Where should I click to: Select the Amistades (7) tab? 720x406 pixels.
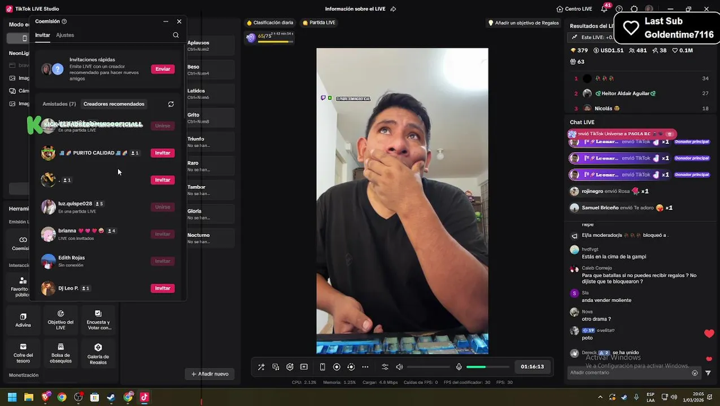59,104
